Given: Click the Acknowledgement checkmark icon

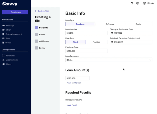Looking at the screenshot, I should (x=3, y=34).
